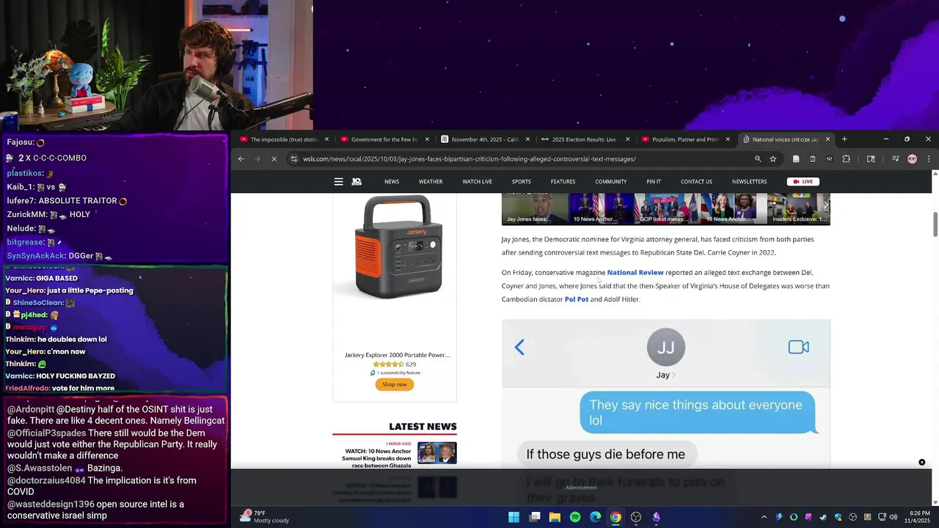Open Jackery Explorer 2000 Portable Power link
This screenshot has width=939, height=528.
click(x=398, y=355)
